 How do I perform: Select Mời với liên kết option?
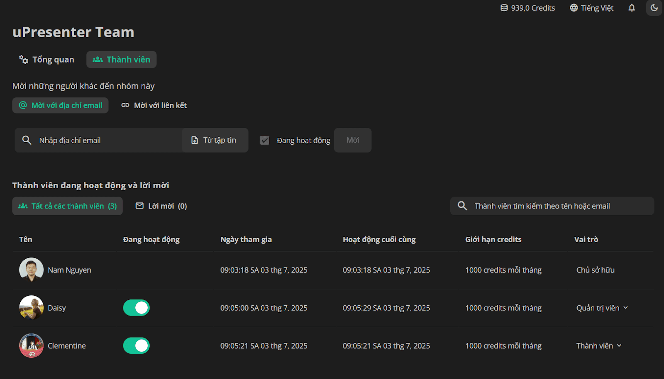[154, 105]
